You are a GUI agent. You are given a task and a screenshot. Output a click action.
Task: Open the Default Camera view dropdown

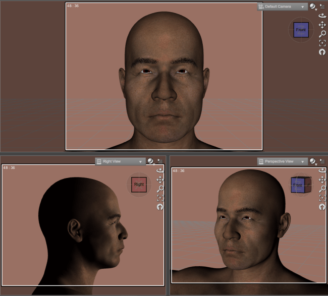[283, 7]
